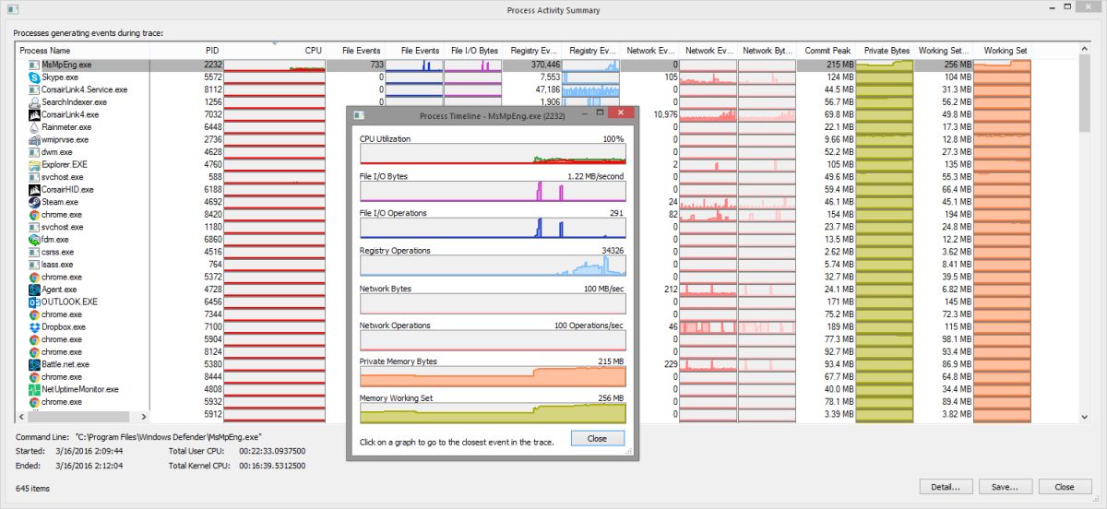Screen dimensions: 1107x509
Task: Click the CorsairHID.exe icon
Action: [x=33, y=190]
